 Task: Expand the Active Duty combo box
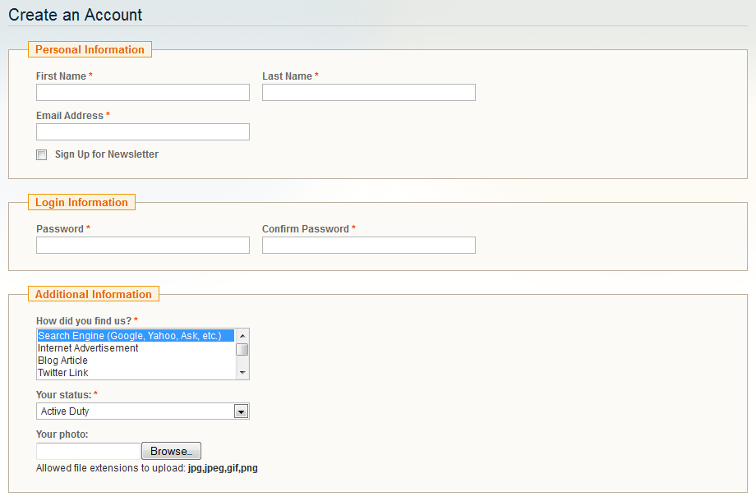pyautogui.click(x=143, y=411)
